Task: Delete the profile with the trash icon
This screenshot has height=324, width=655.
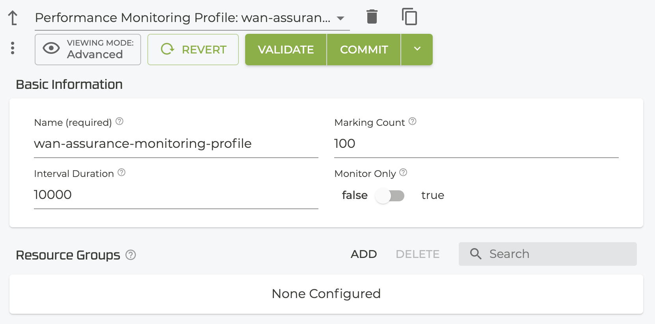Action: coord(372,17)
